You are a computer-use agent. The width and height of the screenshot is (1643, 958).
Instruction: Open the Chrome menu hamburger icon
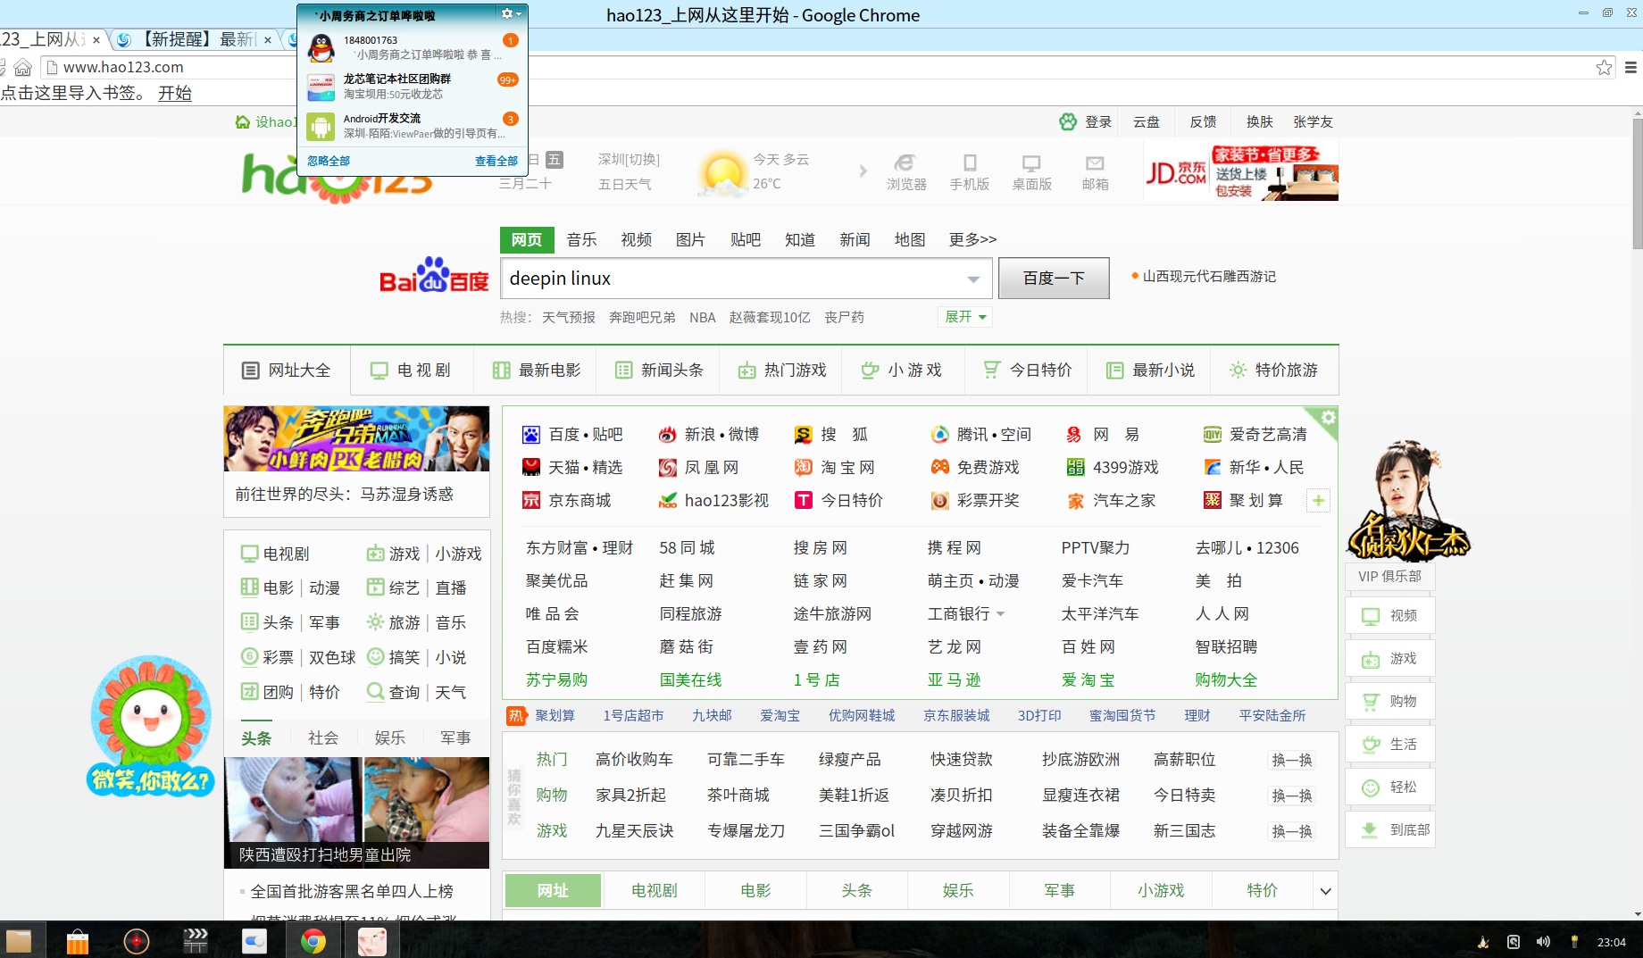tap(1630, 68)
